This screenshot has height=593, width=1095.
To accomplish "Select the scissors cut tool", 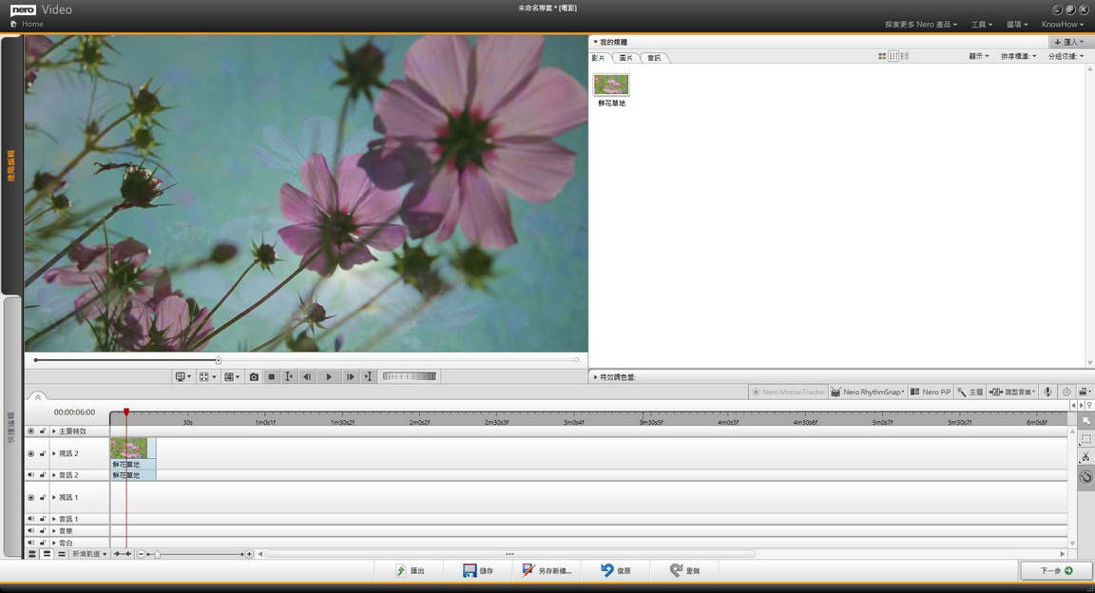I will [1085, 457].
